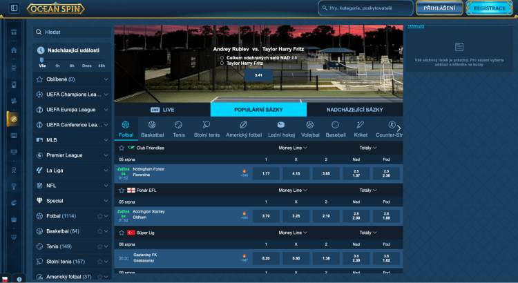Select radio for Celkem odehraných setů NAD 2.5
Viewport: 518px width, 283px height.
coord(222,58)
